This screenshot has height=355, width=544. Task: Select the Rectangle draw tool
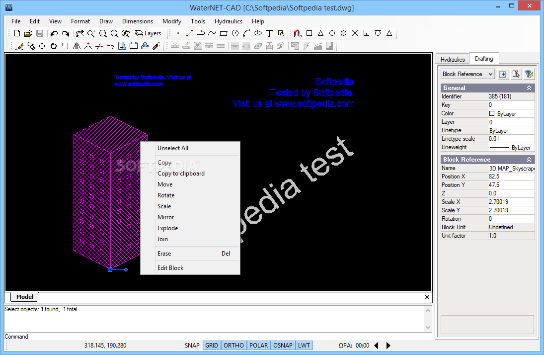tap(224, 33)
